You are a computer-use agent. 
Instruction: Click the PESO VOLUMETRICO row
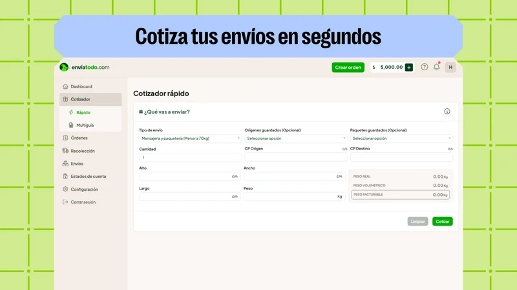400,186
